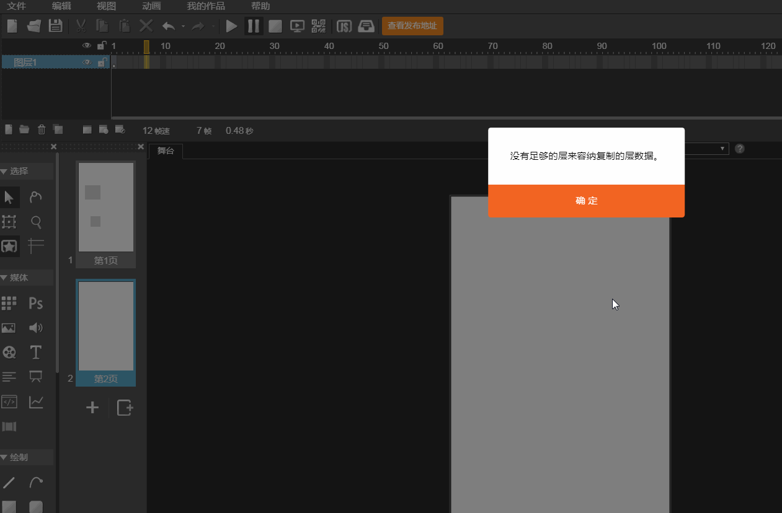Select the audio speaker tool
782x513 pixels.
[36, 328]
